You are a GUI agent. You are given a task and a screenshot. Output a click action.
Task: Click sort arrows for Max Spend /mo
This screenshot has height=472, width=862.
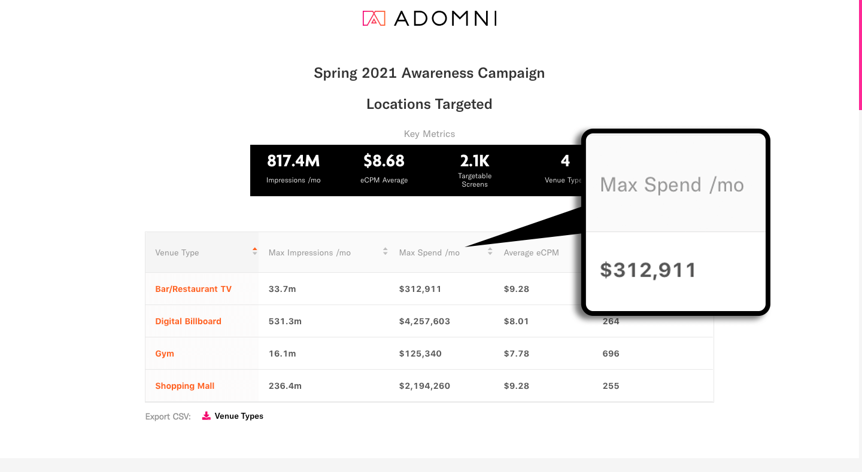tap(490, 252)
